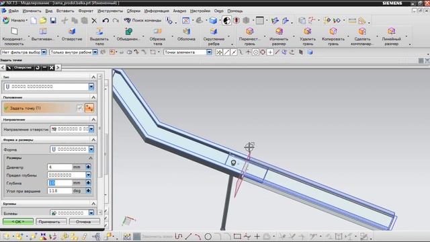Redo the last undone action
This screenshot has width=430, height=242.
pyautogui.click(x=116, y=21)
